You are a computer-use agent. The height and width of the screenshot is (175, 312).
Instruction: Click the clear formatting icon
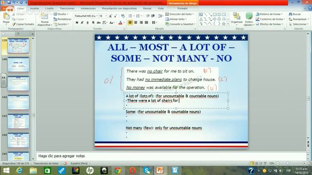click(123, 16)
